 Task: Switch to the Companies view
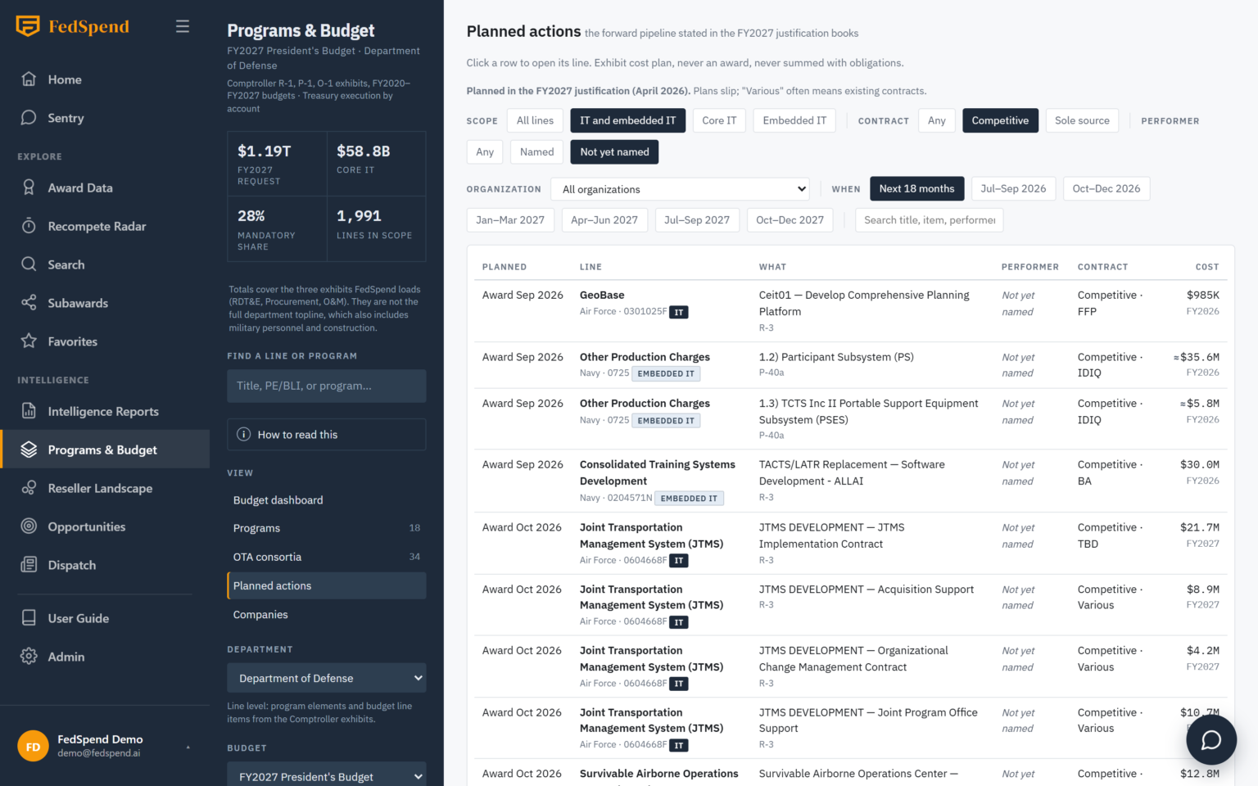coord(327,615)
